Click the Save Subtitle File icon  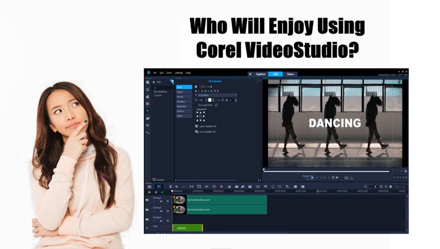196,131
